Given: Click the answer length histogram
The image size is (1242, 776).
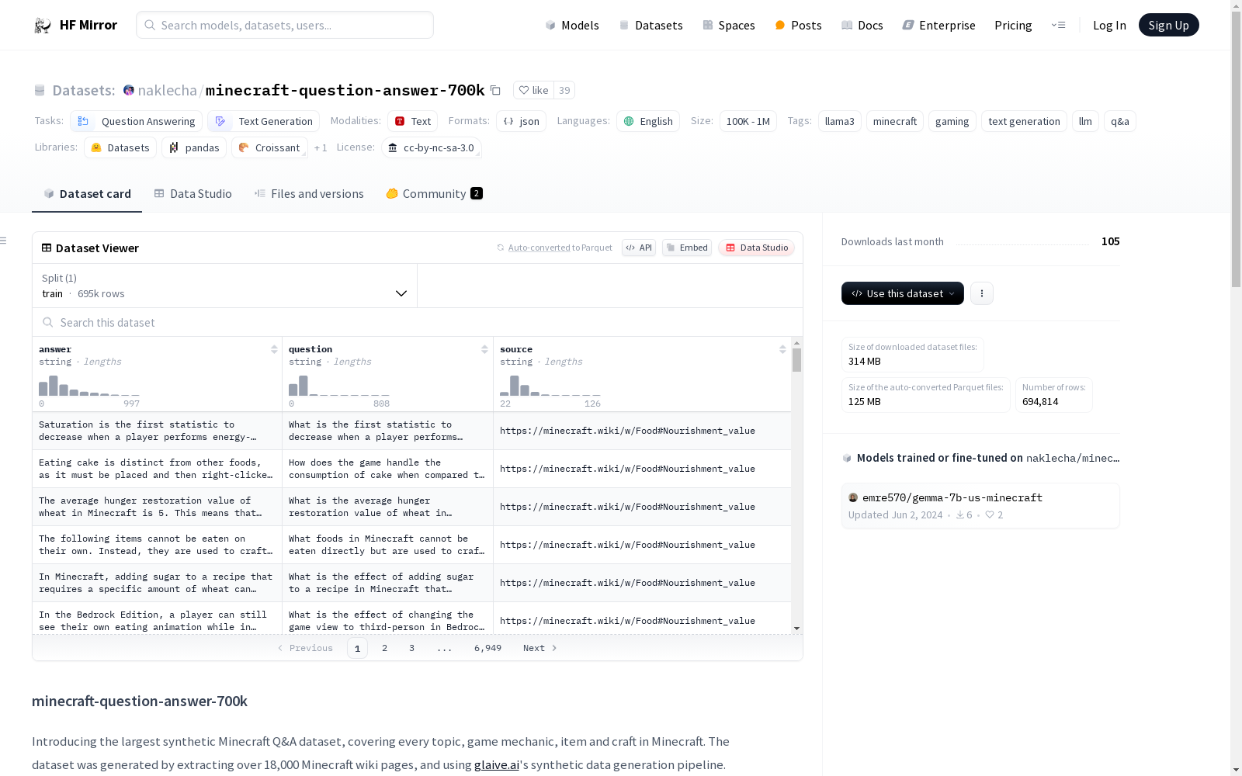Looking at the screenshot, I should [89, 386].
